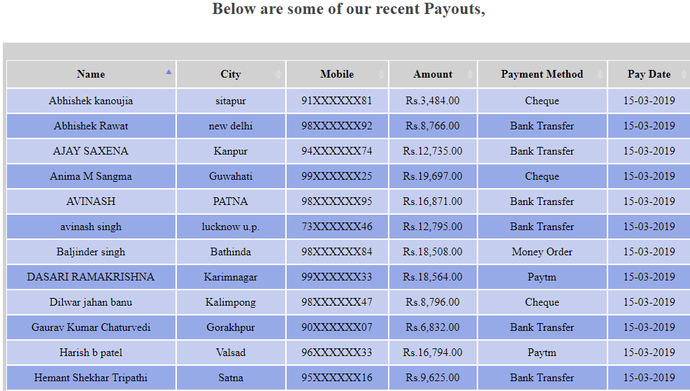Image resolution: width=690 pixels, height=391 pixels.
Task: Select DASARI RAMAKRISHNA row name
Action: point(91,277)
